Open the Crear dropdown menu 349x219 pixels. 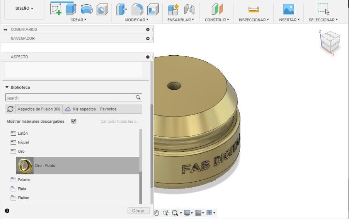coord(78,20)
